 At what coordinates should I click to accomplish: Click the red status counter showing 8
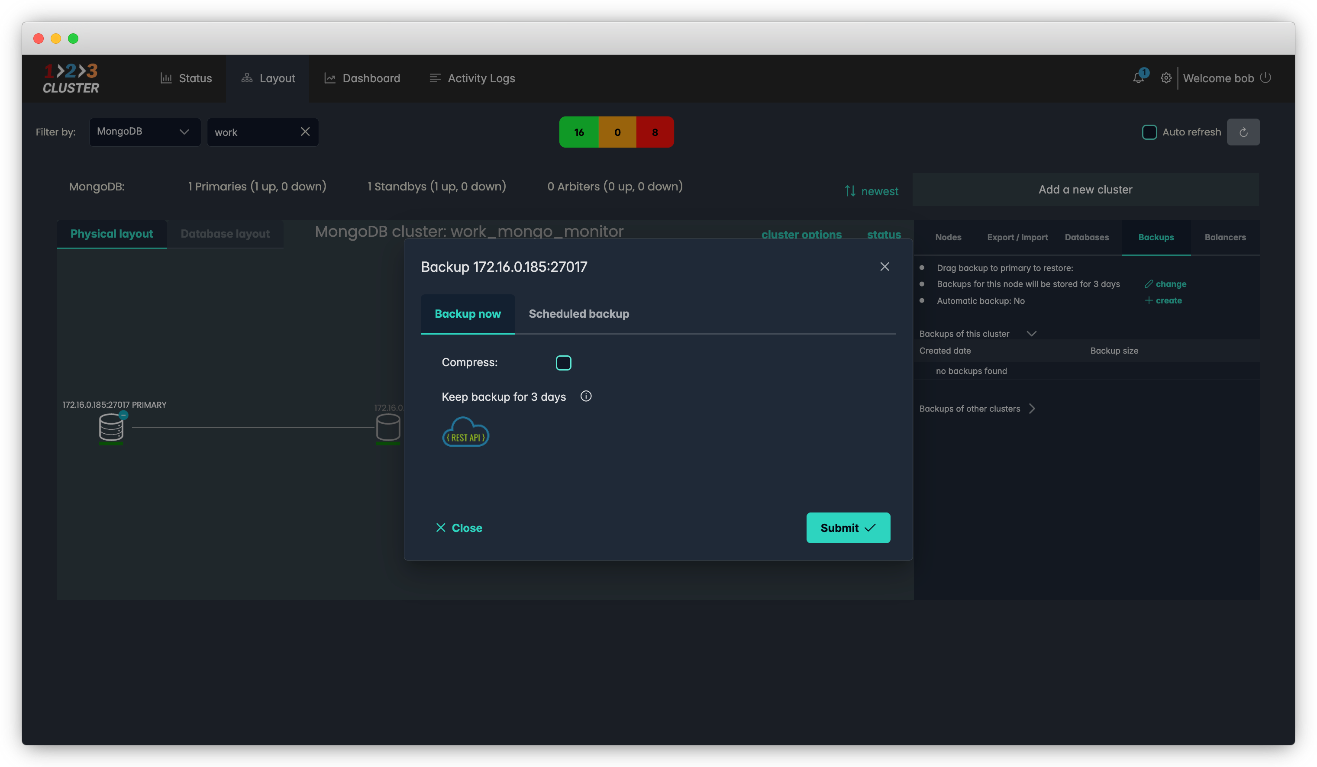[654, 132]
